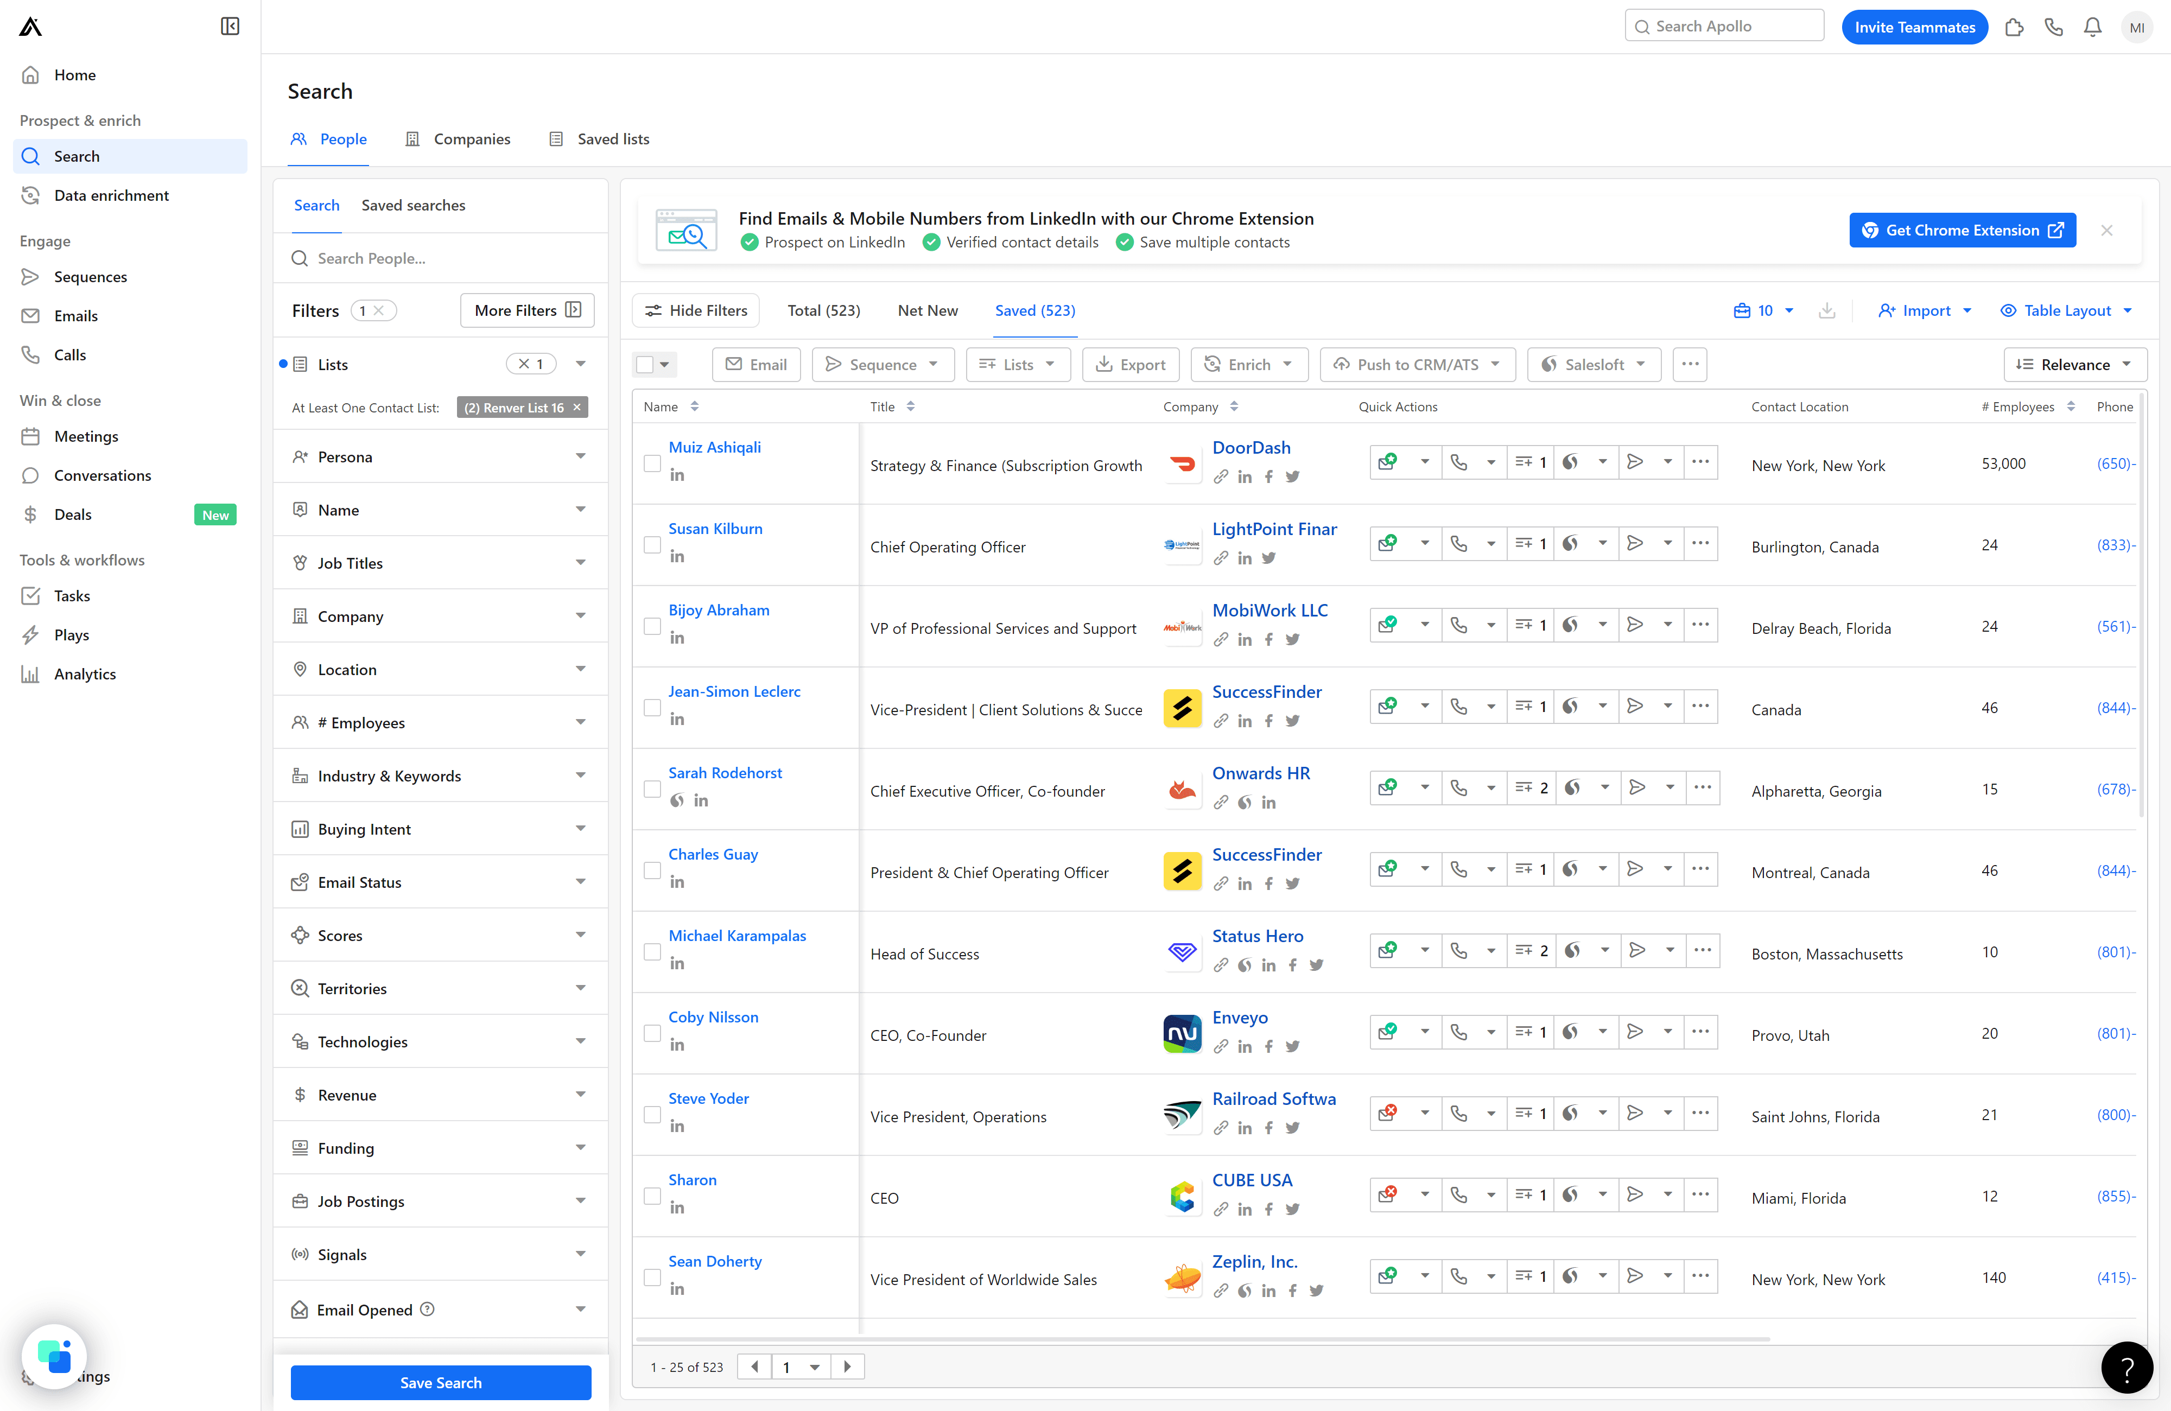The height and width of the screenshot is (1411, 2171).
Task: Click call icon for Susan Kilburn
Action: click(x=1458, y=544)
